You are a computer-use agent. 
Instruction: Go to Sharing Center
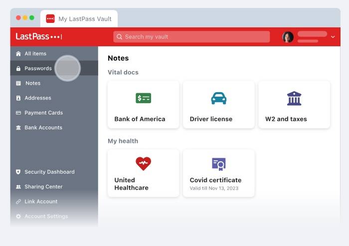tap(54, 187)
